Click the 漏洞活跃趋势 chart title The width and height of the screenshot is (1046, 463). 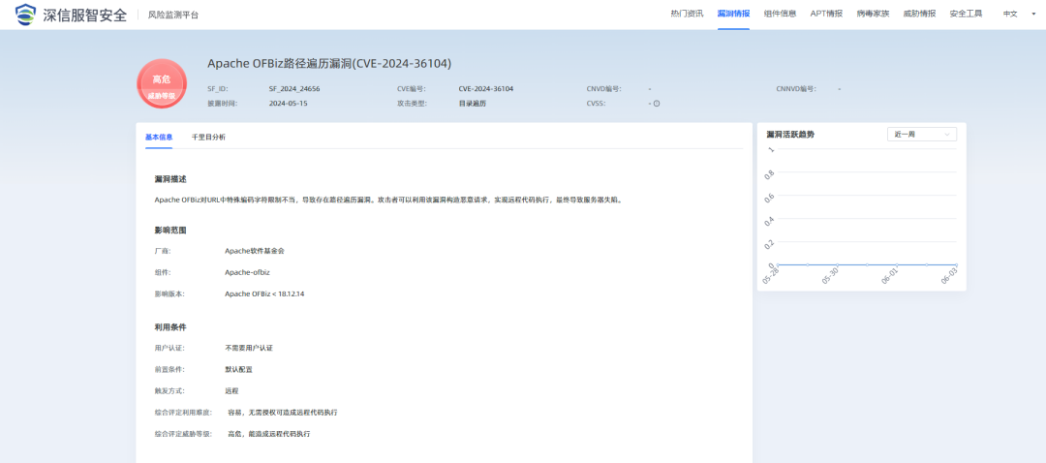tap(790, 134)
